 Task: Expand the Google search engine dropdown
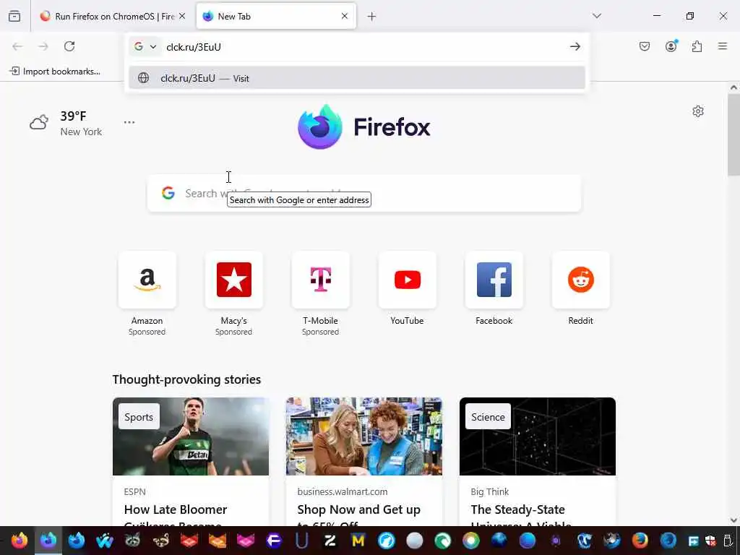pyautogui.click(x=145, y=46)
